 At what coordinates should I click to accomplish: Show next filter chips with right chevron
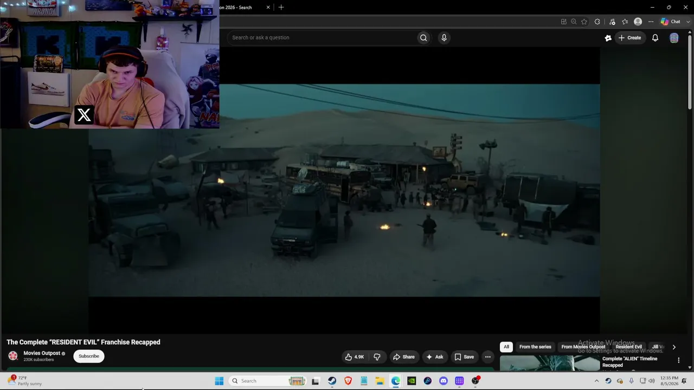click(674, 347)
